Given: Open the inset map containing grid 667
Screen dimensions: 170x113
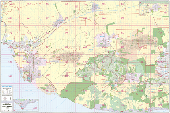Looking at the screenshot, I should click(x=26, y=105).
